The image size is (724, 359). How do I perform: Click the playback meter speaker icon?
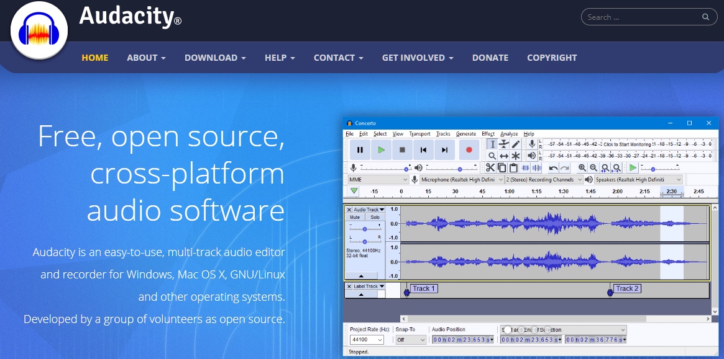532,156
